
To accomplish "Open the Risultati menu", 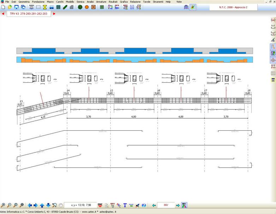I will point(113,2).
